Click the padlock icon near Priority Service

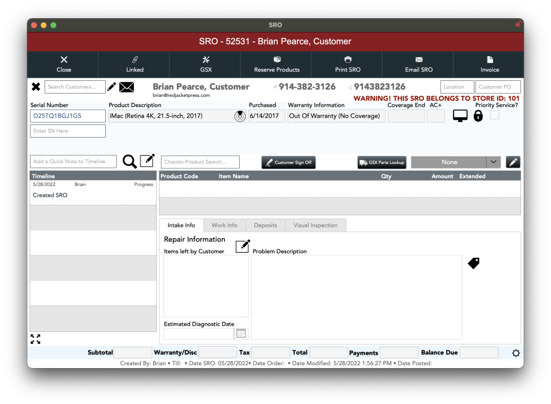tap(478, 116)
